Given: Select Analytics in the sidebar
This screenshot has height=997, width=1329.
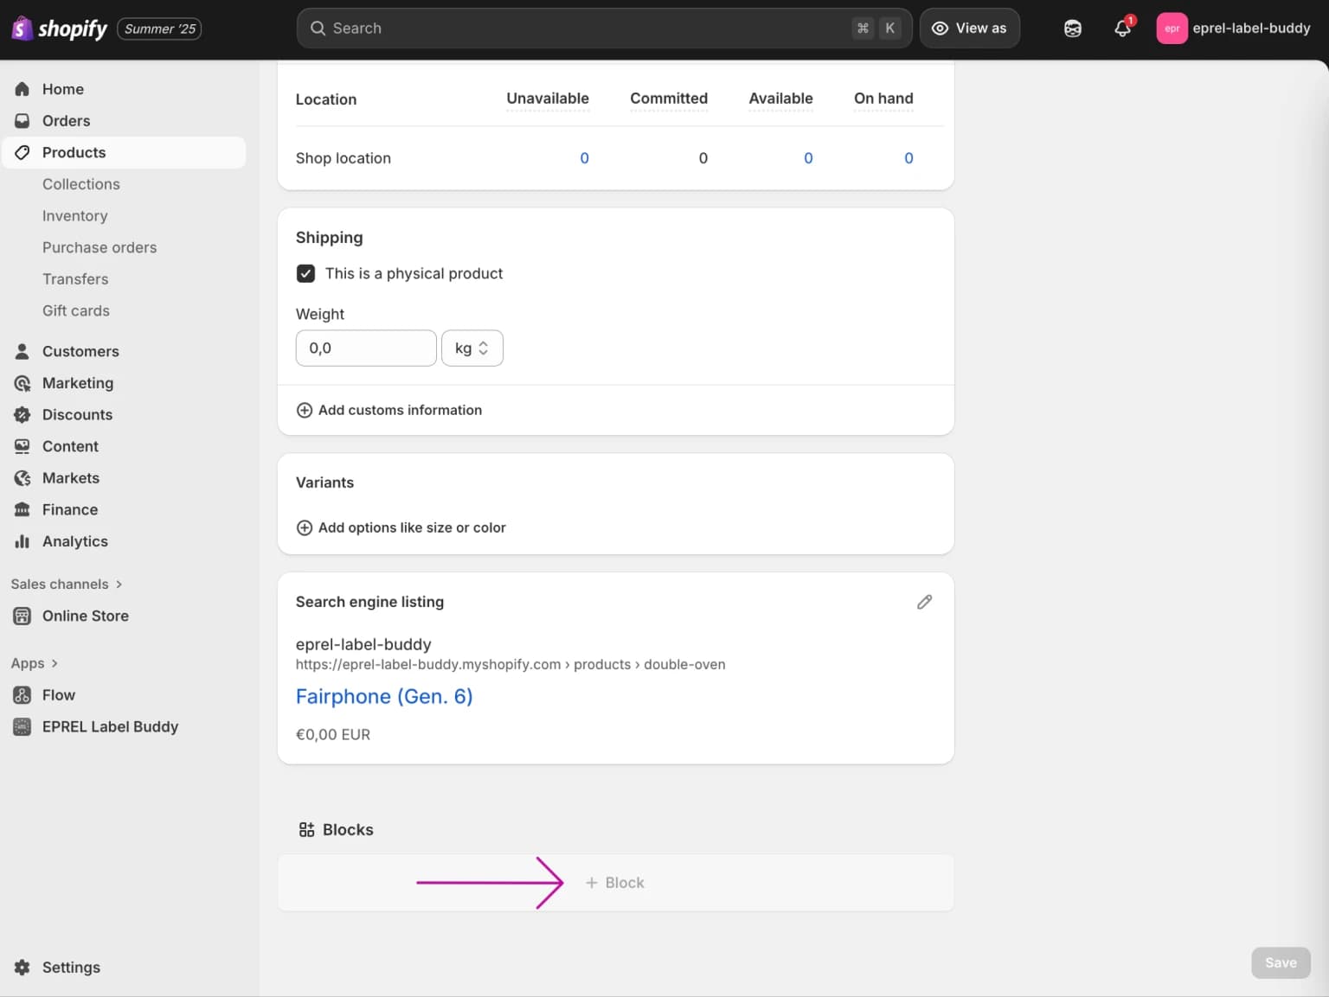Looking at the screenshot, I should 74,541.
